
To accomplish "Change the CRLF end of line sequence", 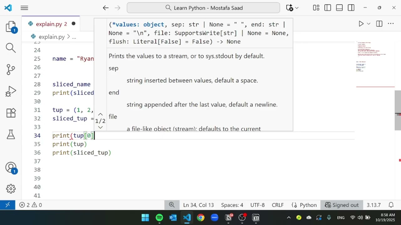I will tap(278, 205).
